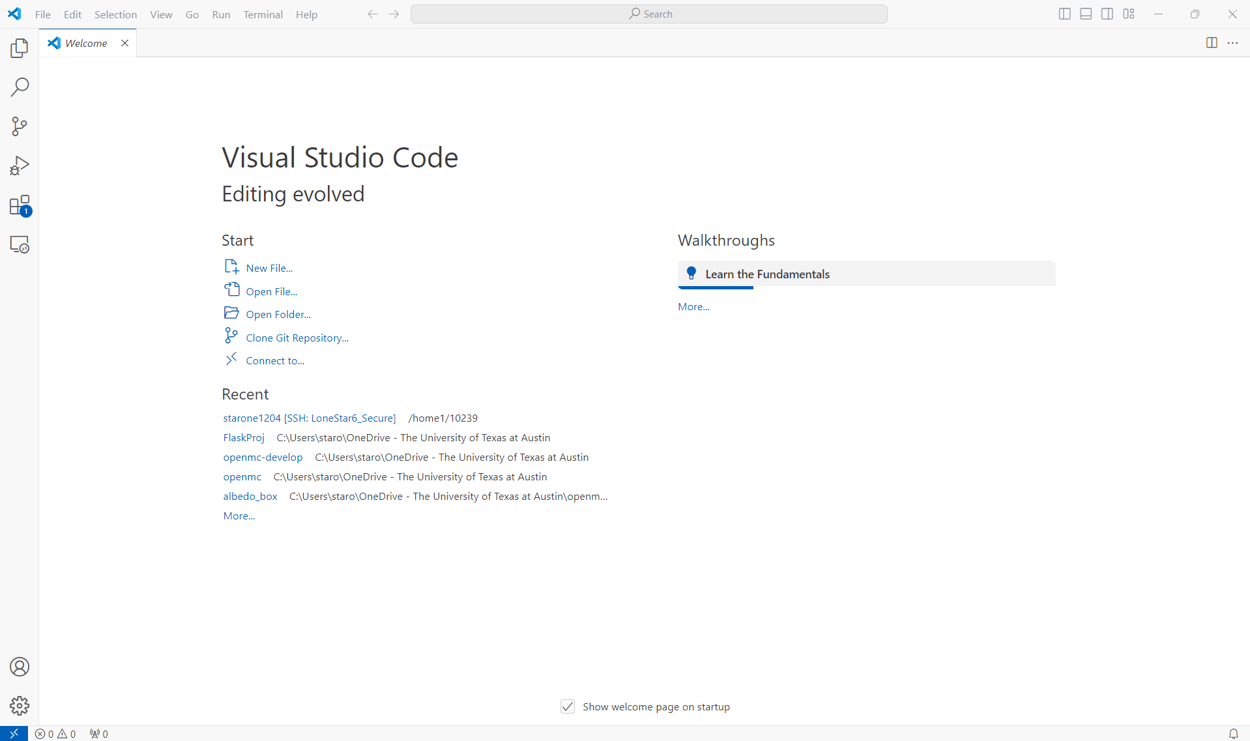Click Clone Git Repository... link

pos(297,338)
